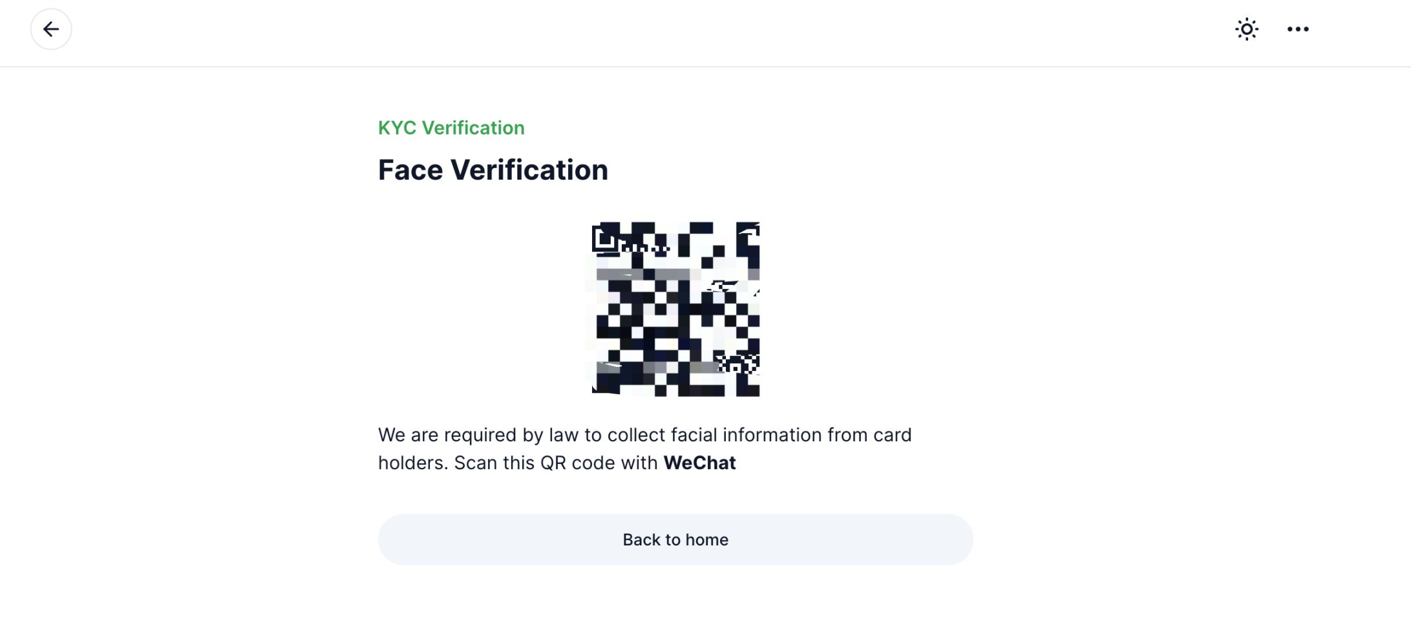Image resolution: width=1411 pixels, height=621 pixels.
Task: Click the word "Face" in the page title
Action: pos(410,170)
